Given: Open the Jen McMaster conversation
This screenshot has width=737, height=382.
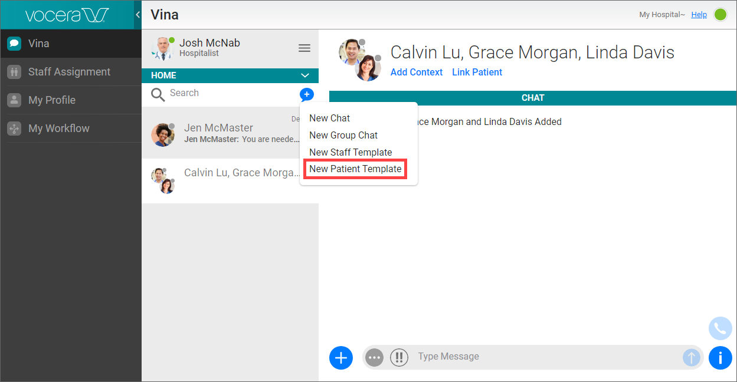Looking at the screenshot, I should (x=224, y=133).
